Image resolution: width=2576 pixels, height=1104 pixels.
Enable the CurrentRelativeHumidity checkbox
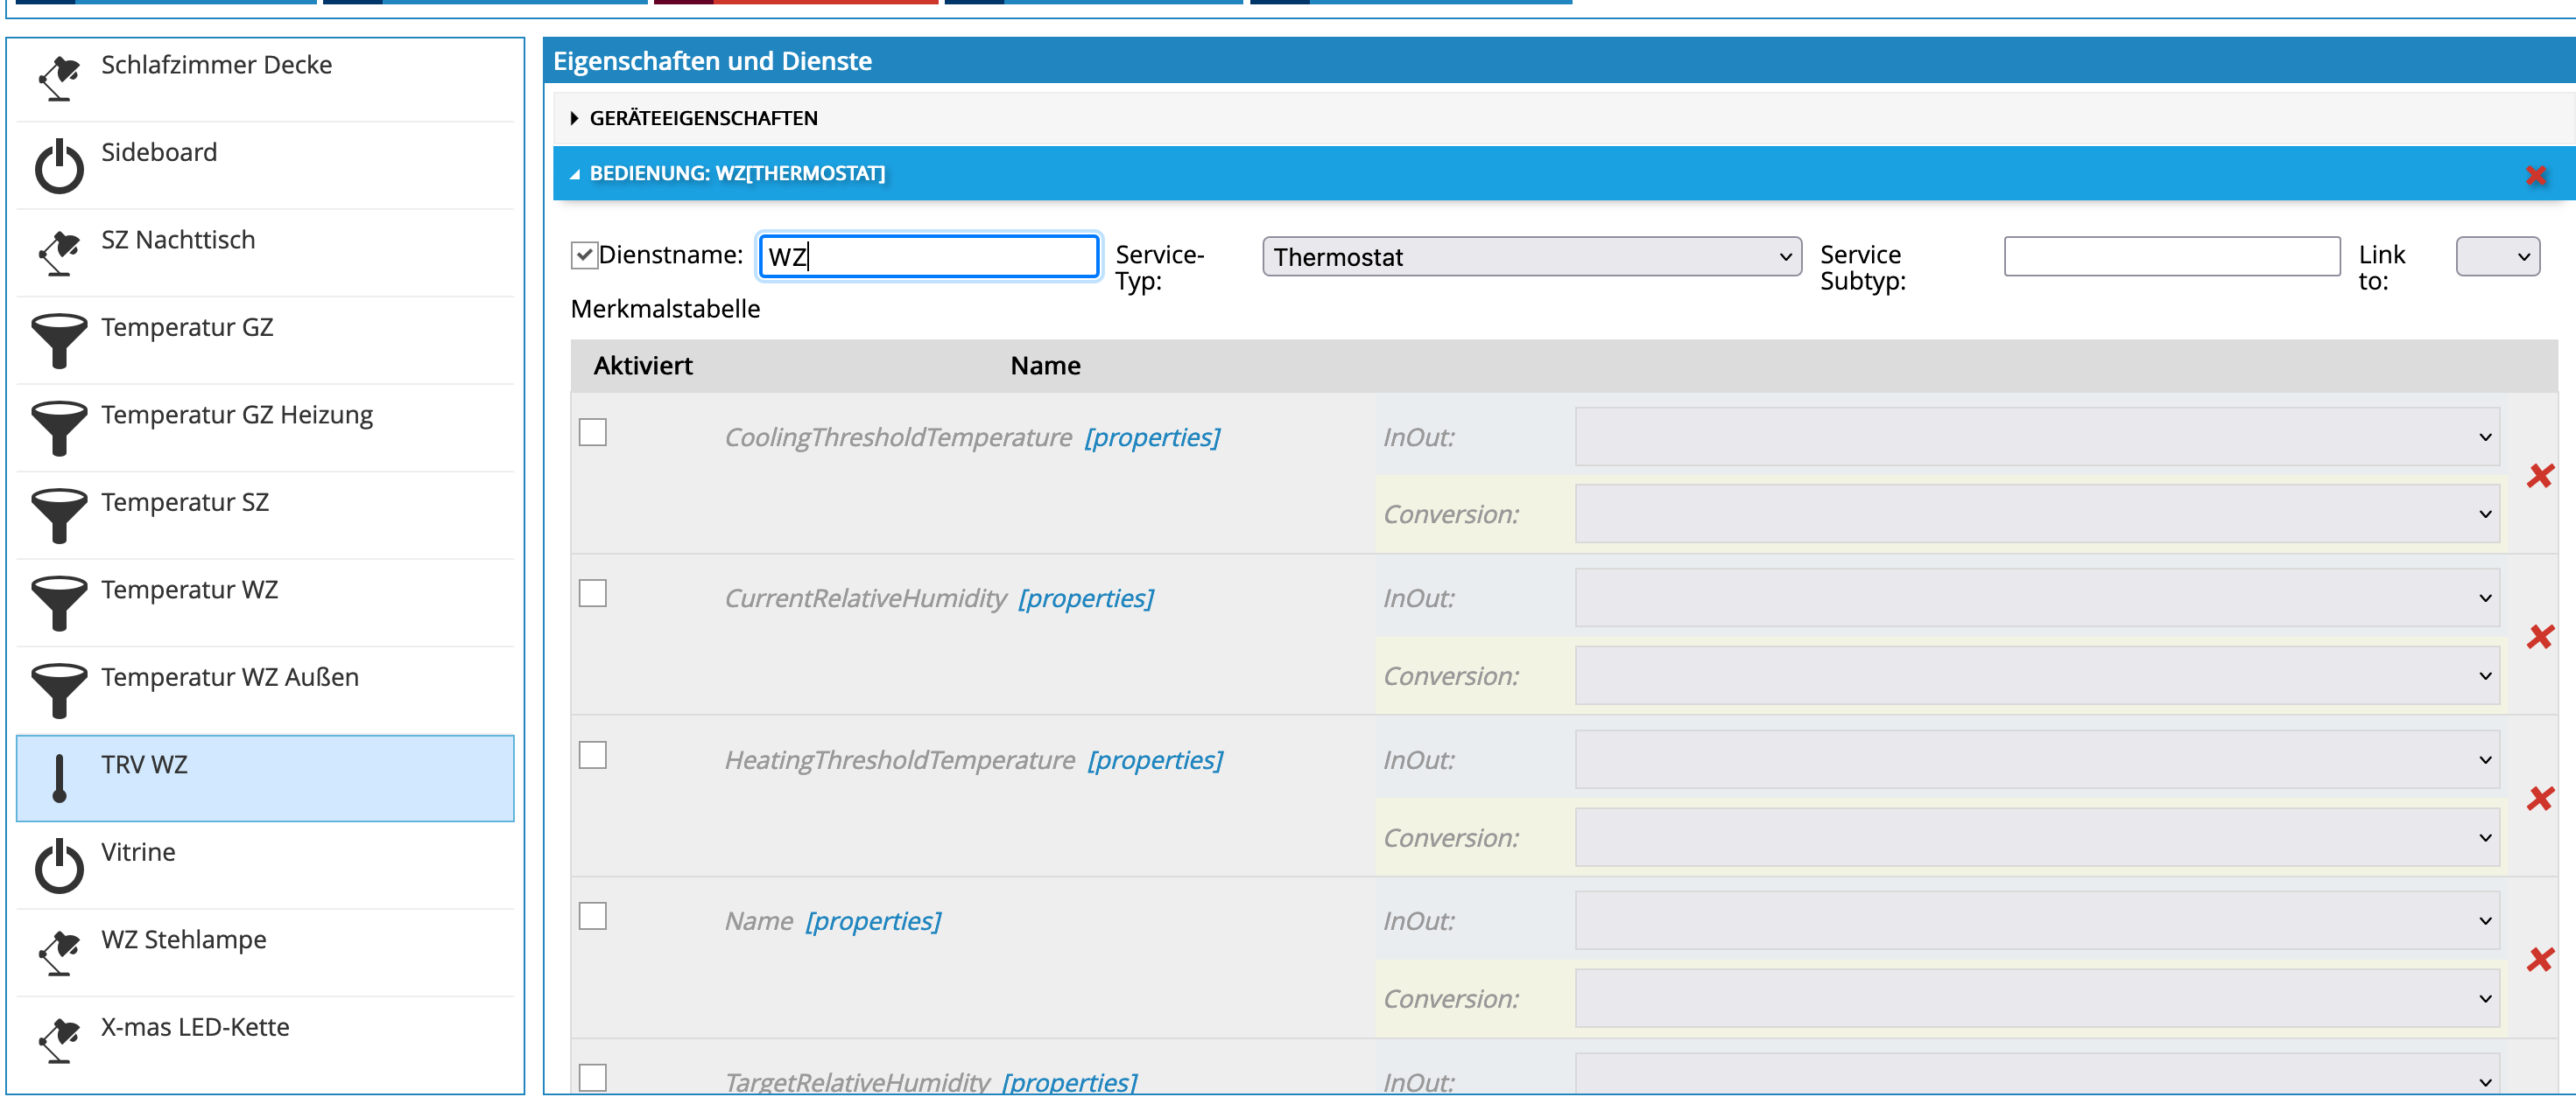point(593,593)
